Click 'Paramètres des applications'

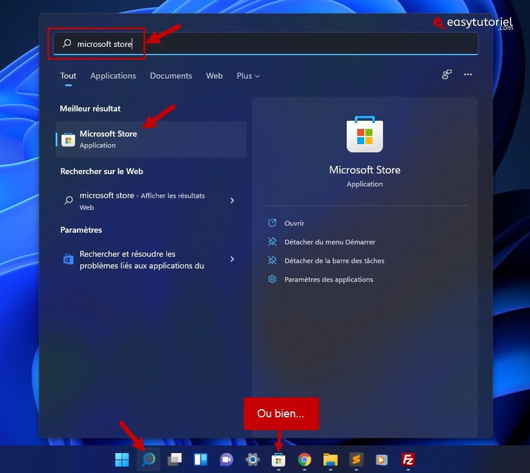[x=329, y=280]
